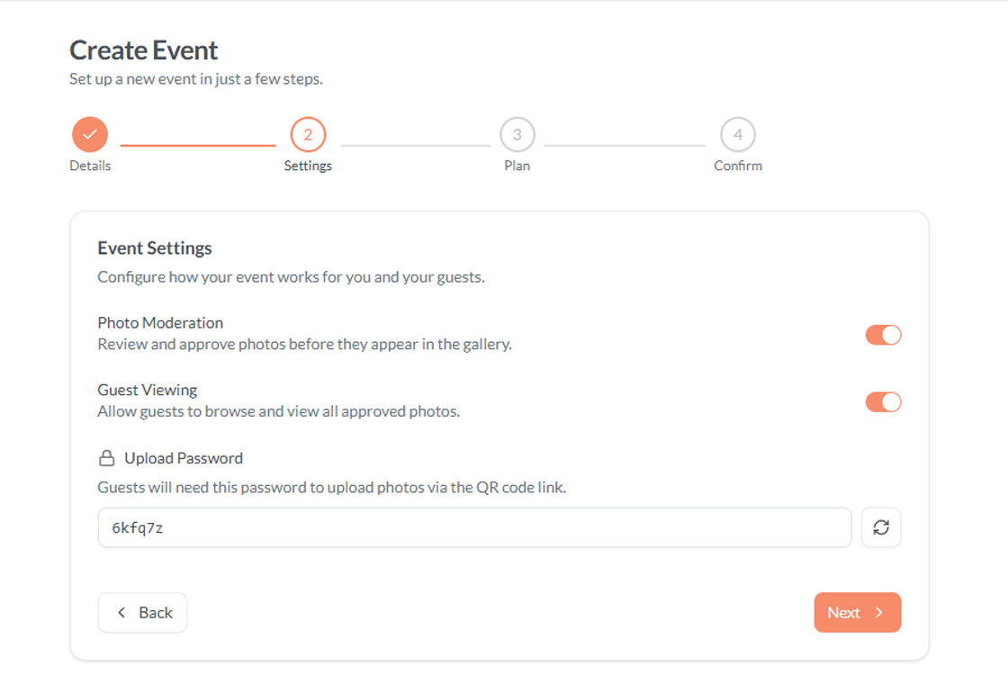Screen dimensions: 1008x684
Task: Click the Confirm step number icon
Action: tap(738, 133)
